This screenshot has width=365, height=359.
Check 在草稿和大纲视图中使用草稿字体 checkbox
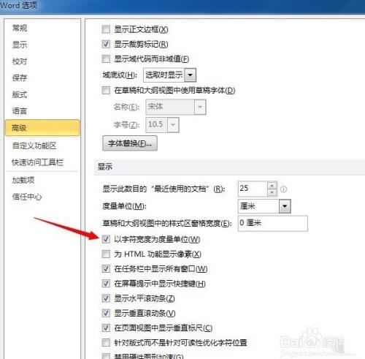tap(106, 91)
